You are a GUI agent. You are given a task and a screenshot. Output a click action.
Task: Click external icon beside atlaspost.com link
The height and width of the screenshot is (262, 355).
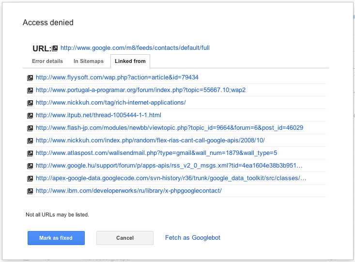[x=30, y=153]
